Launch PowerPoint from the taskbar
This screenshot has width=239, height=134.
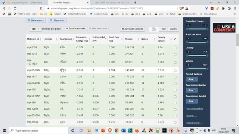tap(103, 131)
